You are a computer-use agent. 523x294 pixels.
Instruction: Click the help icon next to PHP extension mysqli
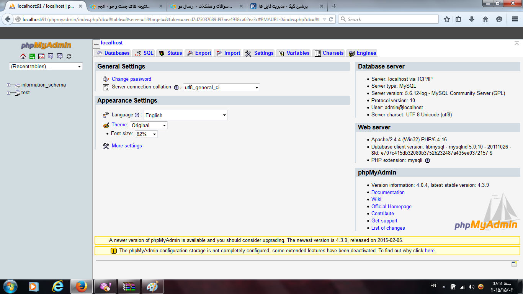(x=428, y=160)
